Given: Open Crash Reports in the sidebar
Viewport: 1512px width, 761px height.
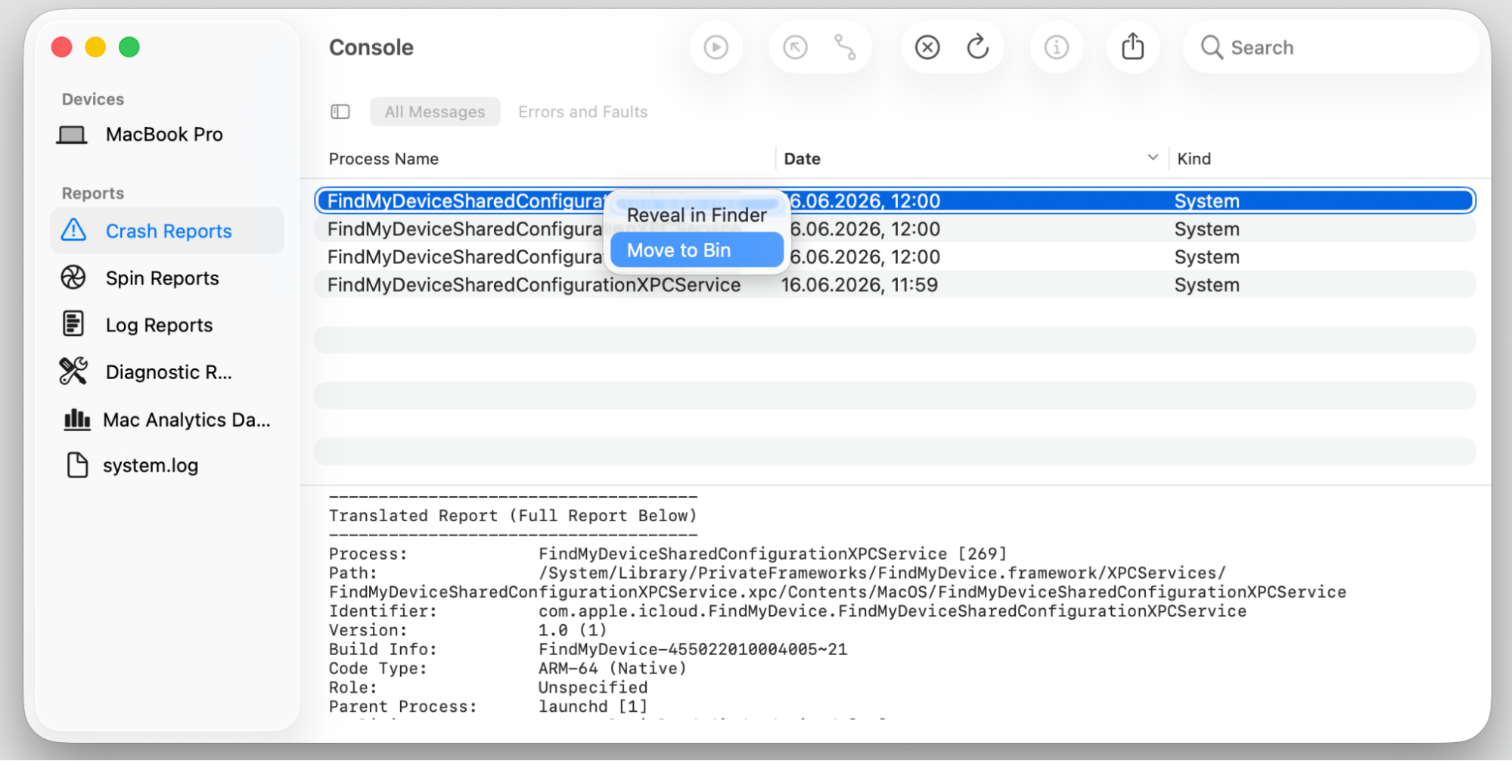Looking at the screenshot, I should coord(167,231).
